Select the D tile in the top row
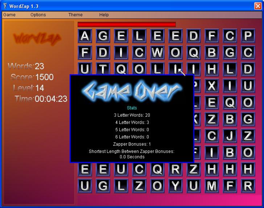The image size is (264, 208). point(193,36)
